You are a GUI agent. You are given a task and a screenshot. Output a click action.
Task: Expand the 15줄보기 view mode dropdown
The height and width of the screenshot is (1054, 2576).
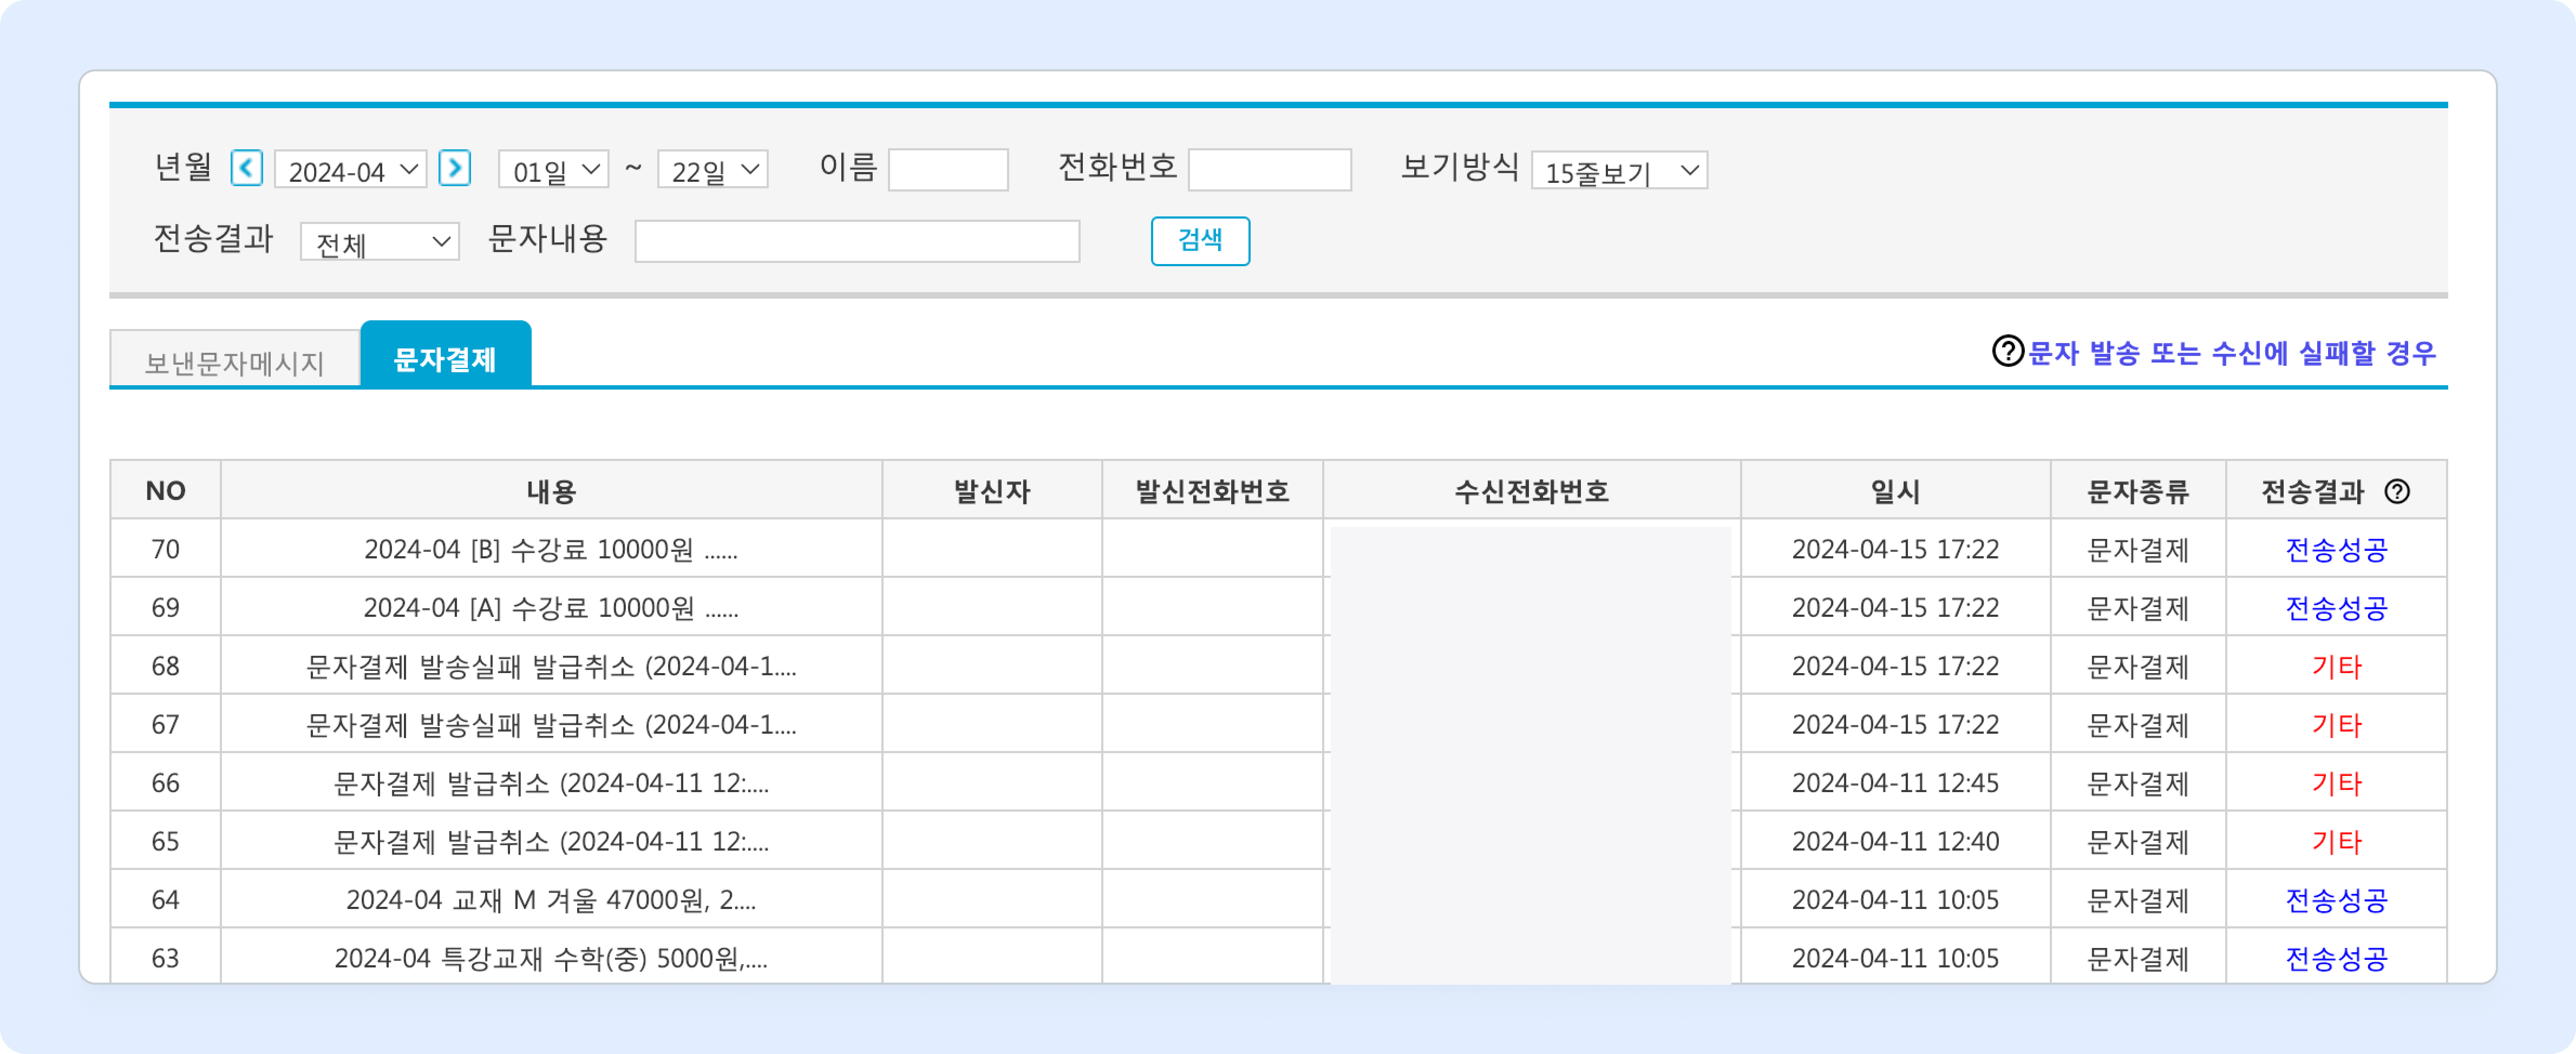(x=1619, y=171)
